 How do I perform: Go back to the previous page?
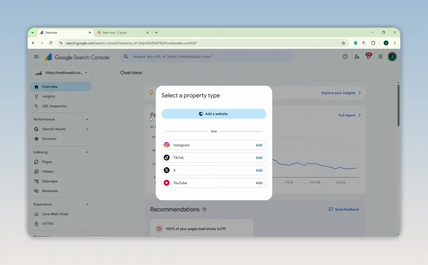click(33, 43)
